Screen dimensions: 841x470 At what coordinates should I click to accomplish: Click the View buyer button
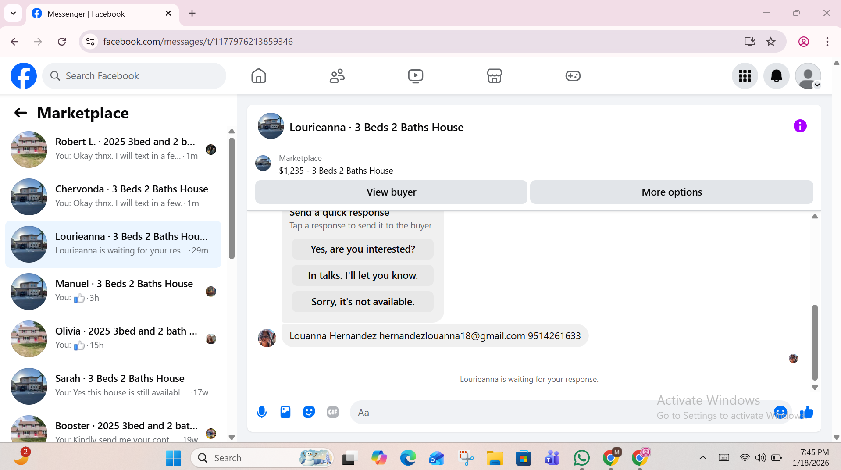coord(391,192)
